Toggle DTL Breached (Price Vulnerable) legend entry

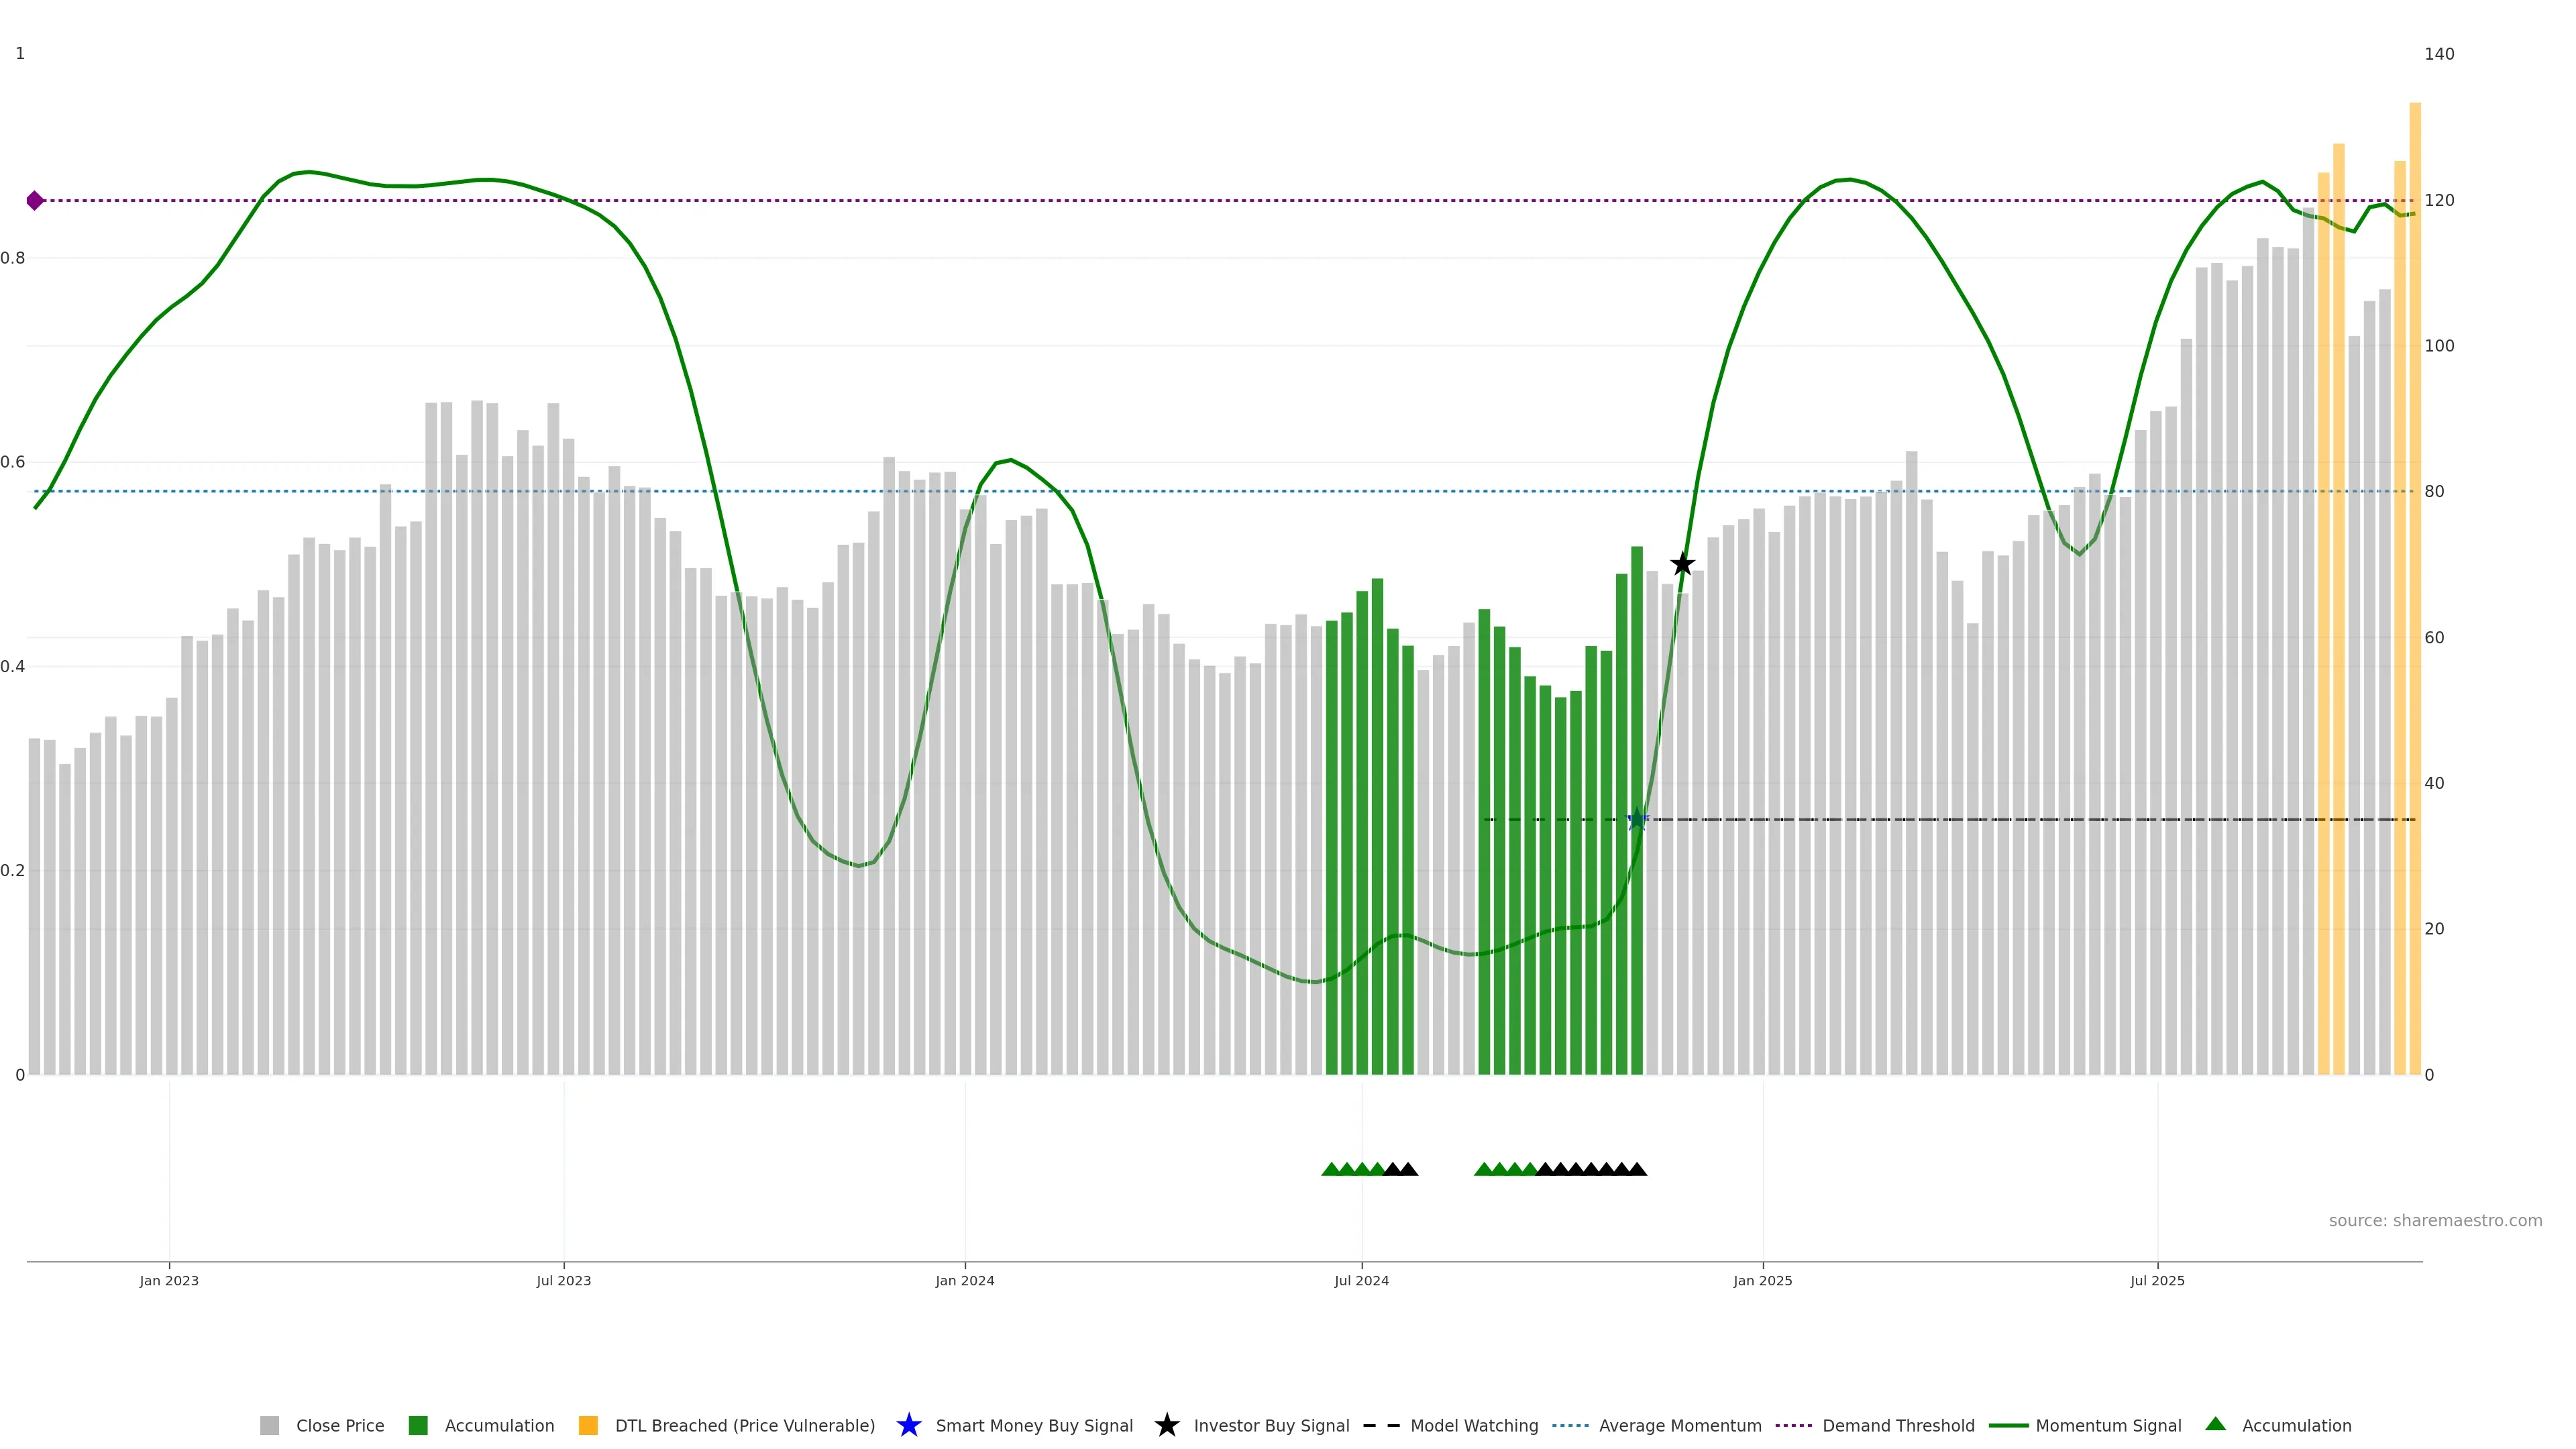(x=744, y=1425)
